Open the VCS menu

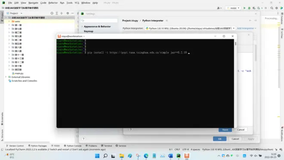pos(77,3)
